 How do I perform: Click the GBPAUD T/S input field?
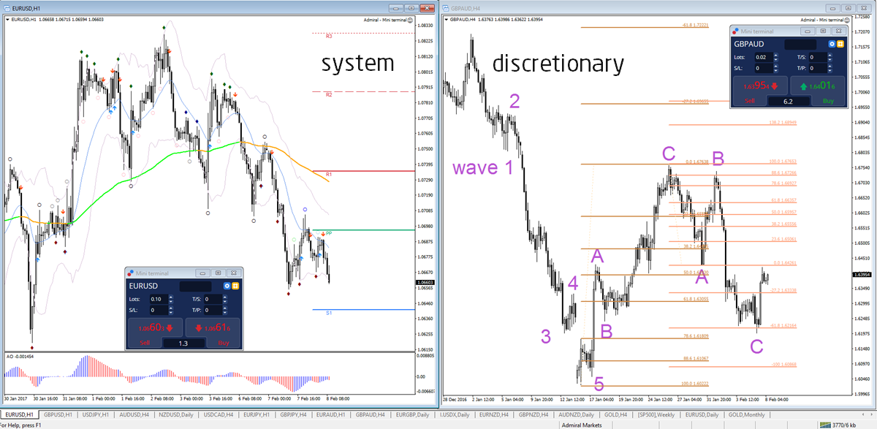(819, 57)
